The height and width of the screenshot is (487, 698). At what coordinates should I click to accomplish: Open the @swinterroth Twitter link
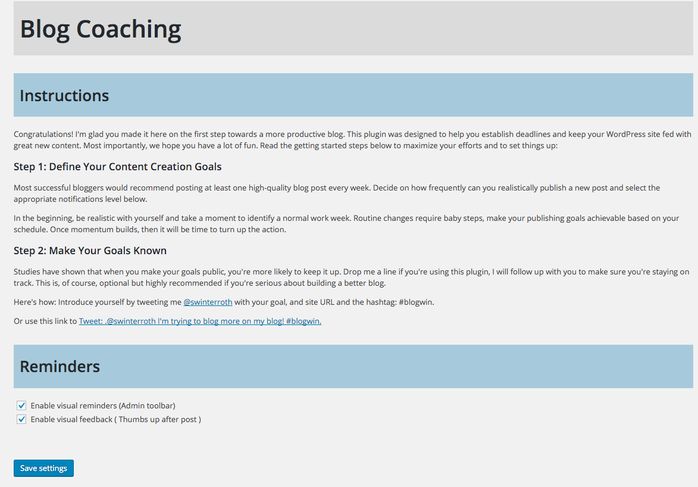208,302
